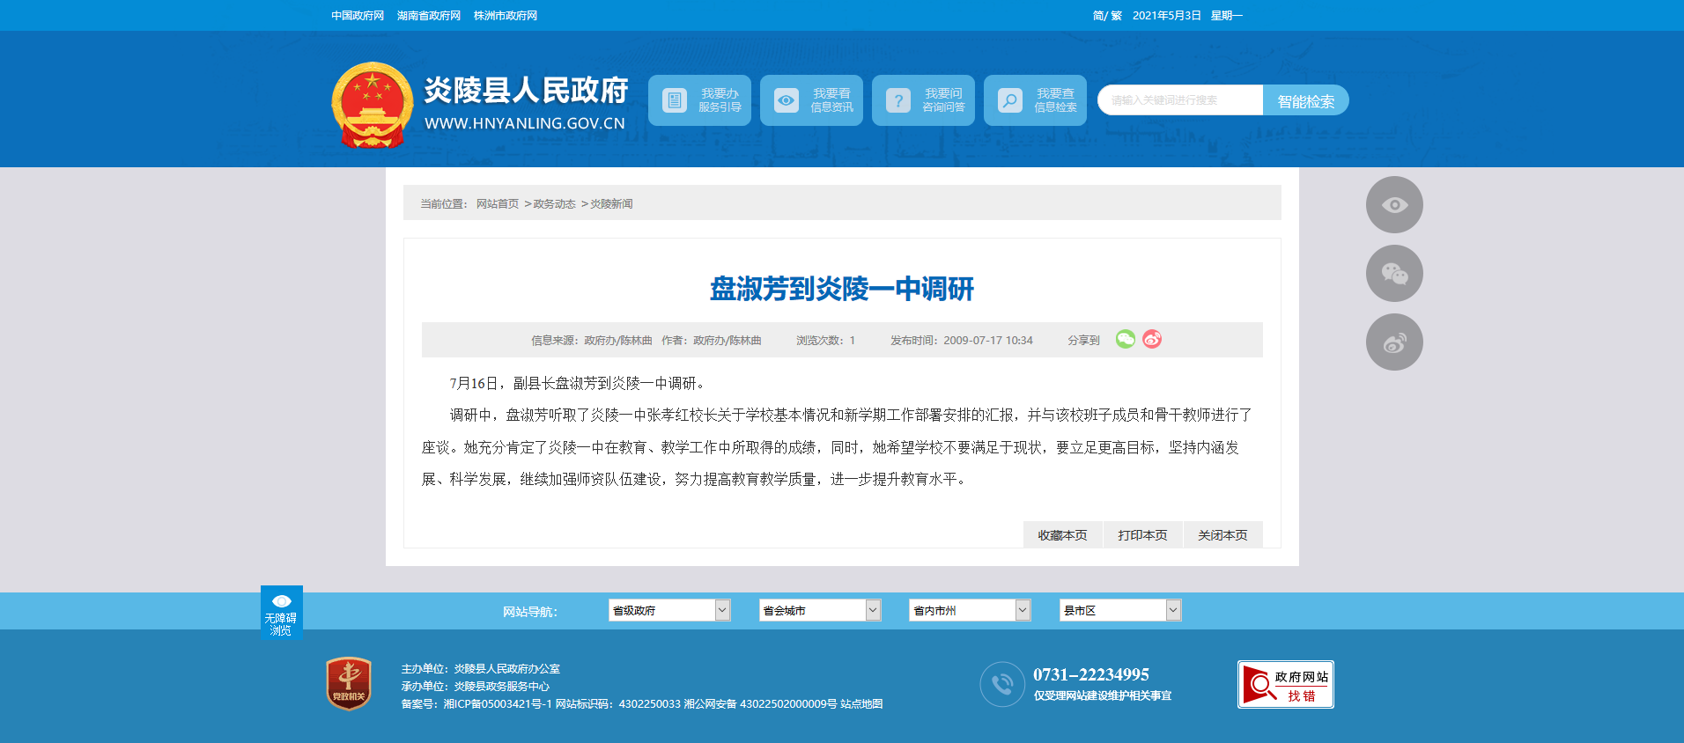Open the 省会城市 dropdown list
This screenshot has width=1684, height=743.
point(820,610)
